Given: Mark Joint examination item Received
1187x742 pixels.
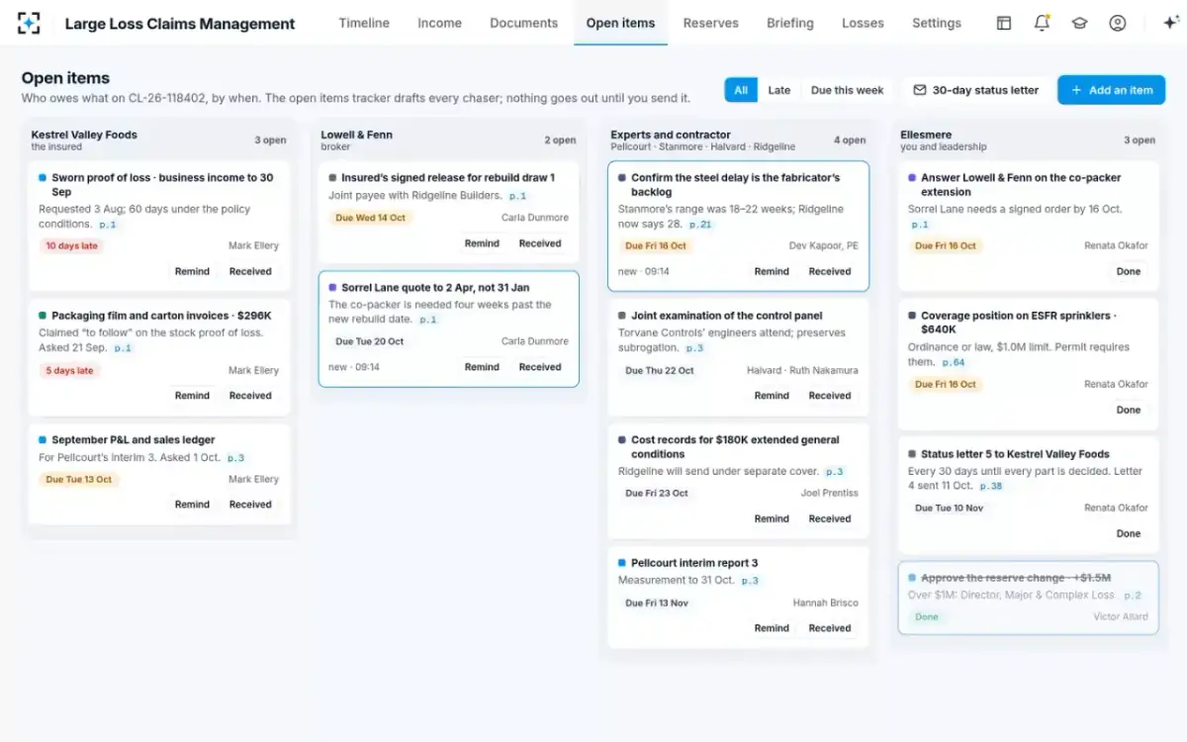Looking at the screenshot, I should (x=830, y=396).
